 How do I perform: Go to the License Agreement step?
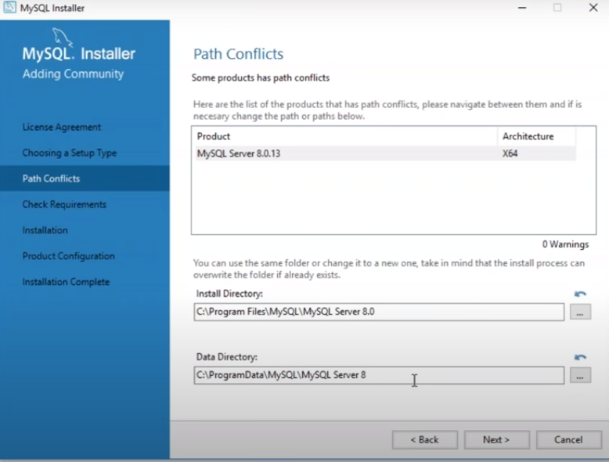tap(62, 127)
